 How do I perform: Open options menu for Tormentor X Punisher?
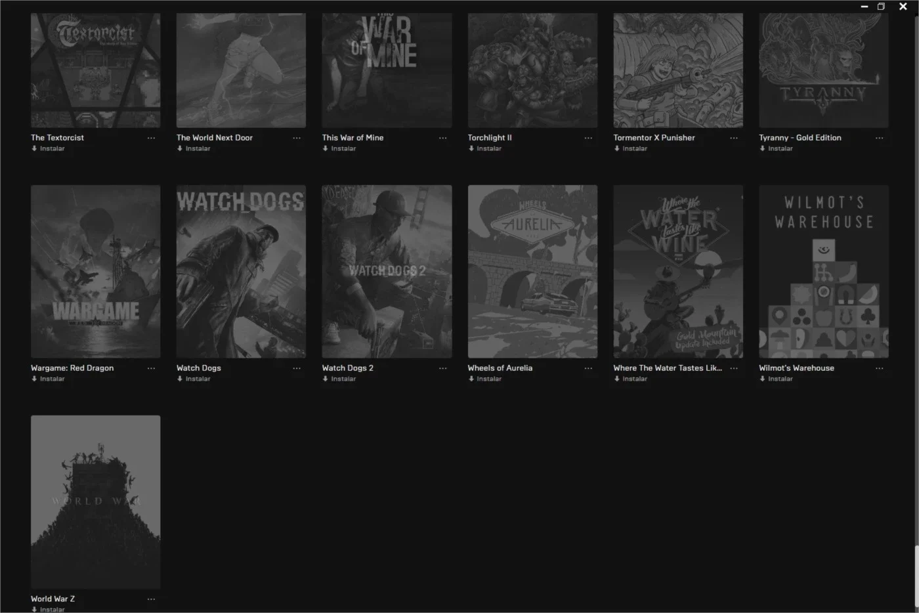734,138
